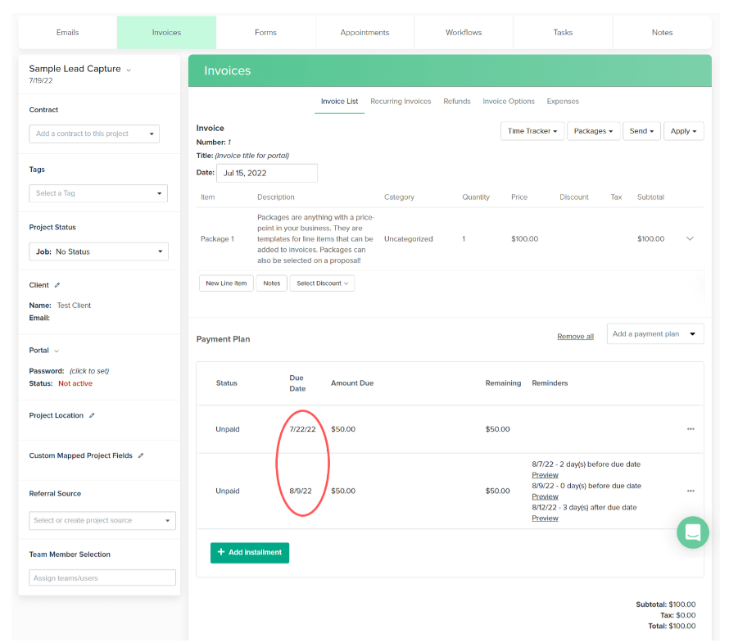The height and width of the screenshot is (643, 729).
Task: Open the Select a Tag dropdown
Action: point(97,193)
